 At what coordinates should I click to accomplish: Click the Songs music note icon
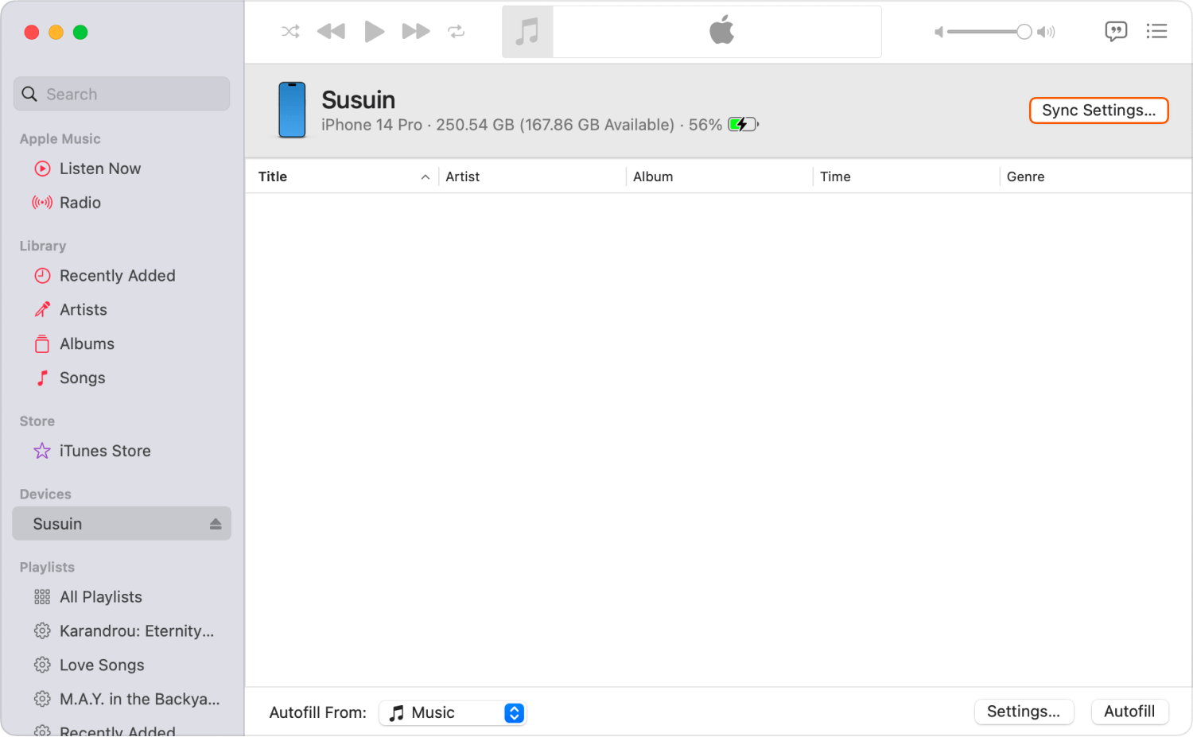tap(42, 378)
